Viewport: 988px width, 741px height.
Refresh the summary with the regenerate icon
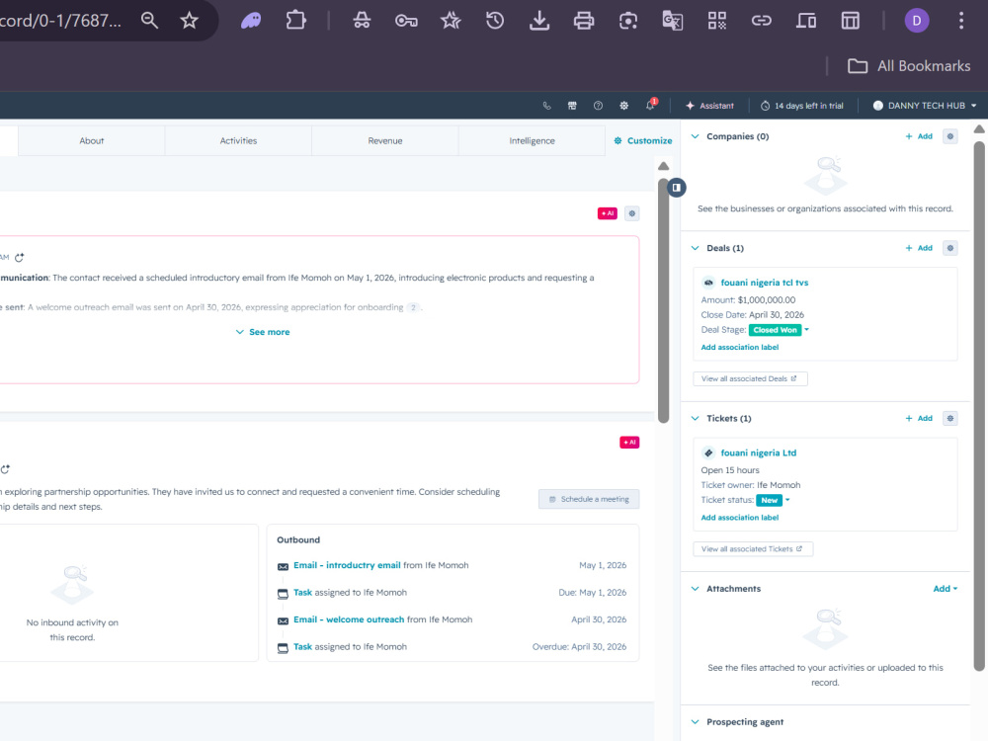[x=20, y=258]
